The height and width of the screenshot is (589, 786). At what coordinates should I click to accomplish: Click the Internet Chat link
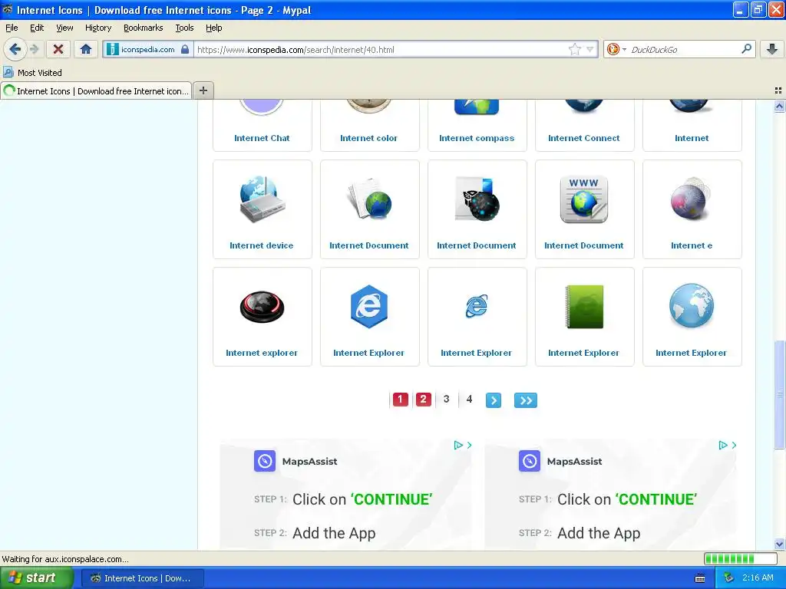262,138
